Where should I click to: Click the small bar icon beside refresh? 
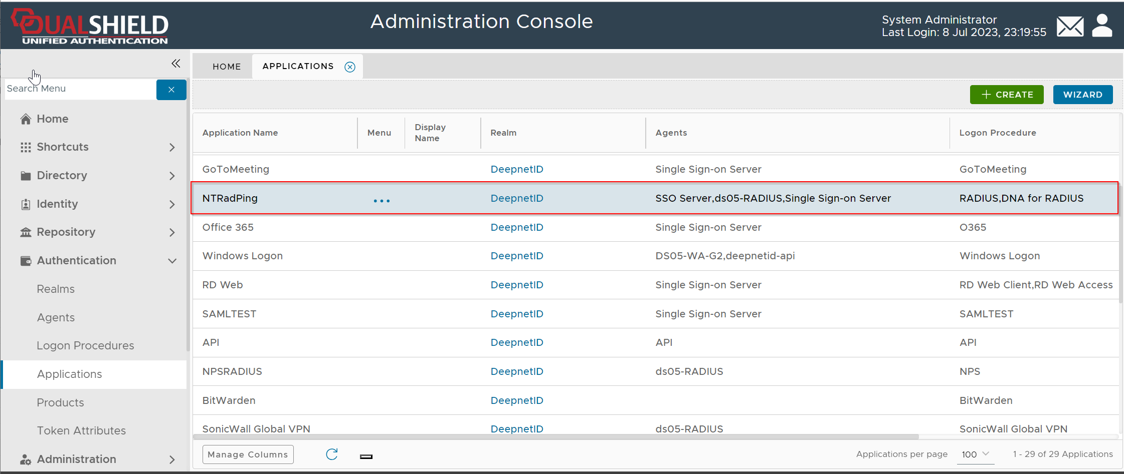[x=366, y=456]
